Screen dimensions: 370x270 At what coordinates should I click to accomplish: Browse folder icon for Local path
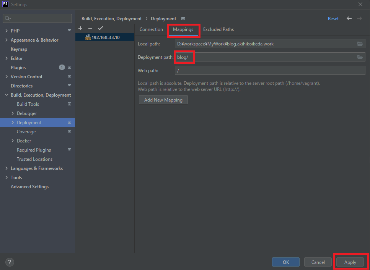pos(360,44)
